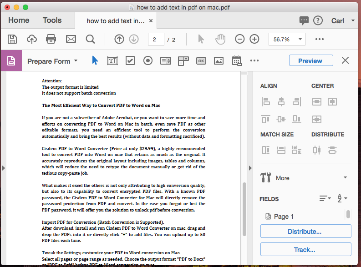Save the file with the floppy disk icon
The height and width of the screenshot is (267, 361).
pos(12,39)
